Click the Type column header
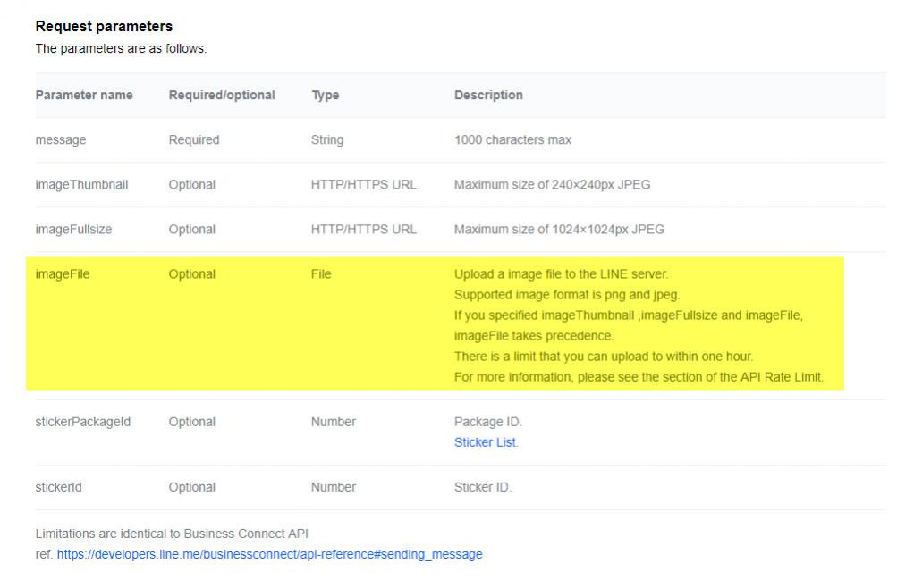Viewport: 897px width, 580px height. click(x=326, y=95)
